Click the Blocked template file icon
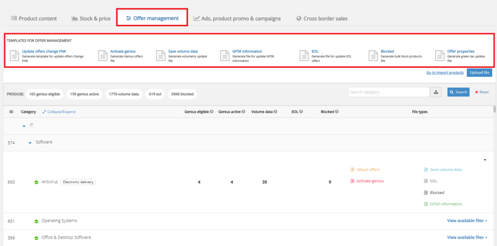497x246 pixels. tap(373, 56)
